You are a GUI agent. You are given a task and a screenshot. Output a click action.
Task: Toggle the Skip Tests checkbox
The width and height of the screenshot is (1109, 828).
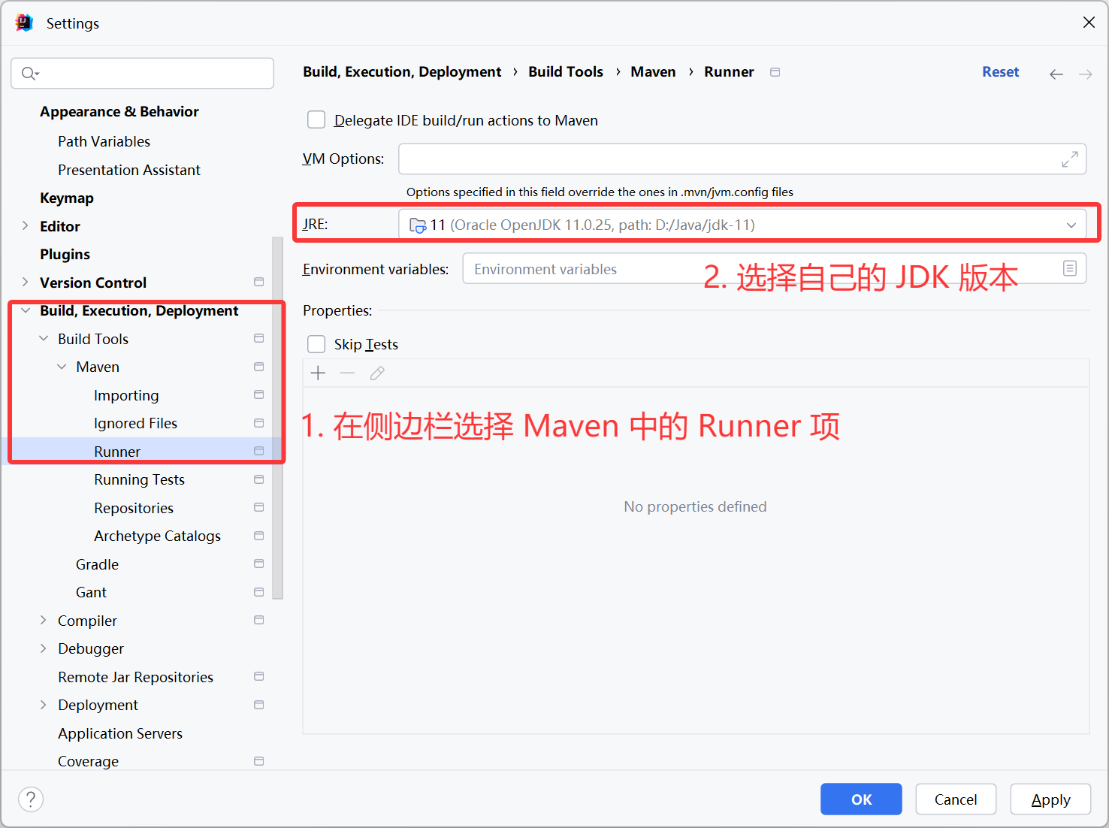tap(316, 344)
